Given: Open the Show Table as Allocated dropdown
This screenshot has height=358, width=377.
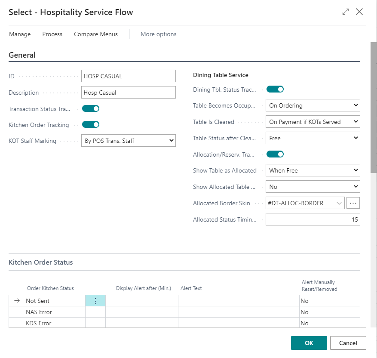Looking at the screenshot, I should point(313,170).
